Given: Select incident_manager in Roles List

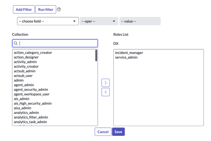Looking at the screenshot, I should pyautogui.click(x=129, y=53).
